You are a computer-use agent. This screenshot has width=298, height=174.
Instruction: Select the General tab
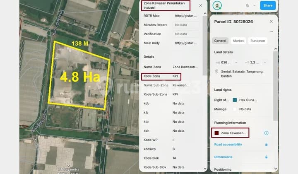(x=220, y=41)
